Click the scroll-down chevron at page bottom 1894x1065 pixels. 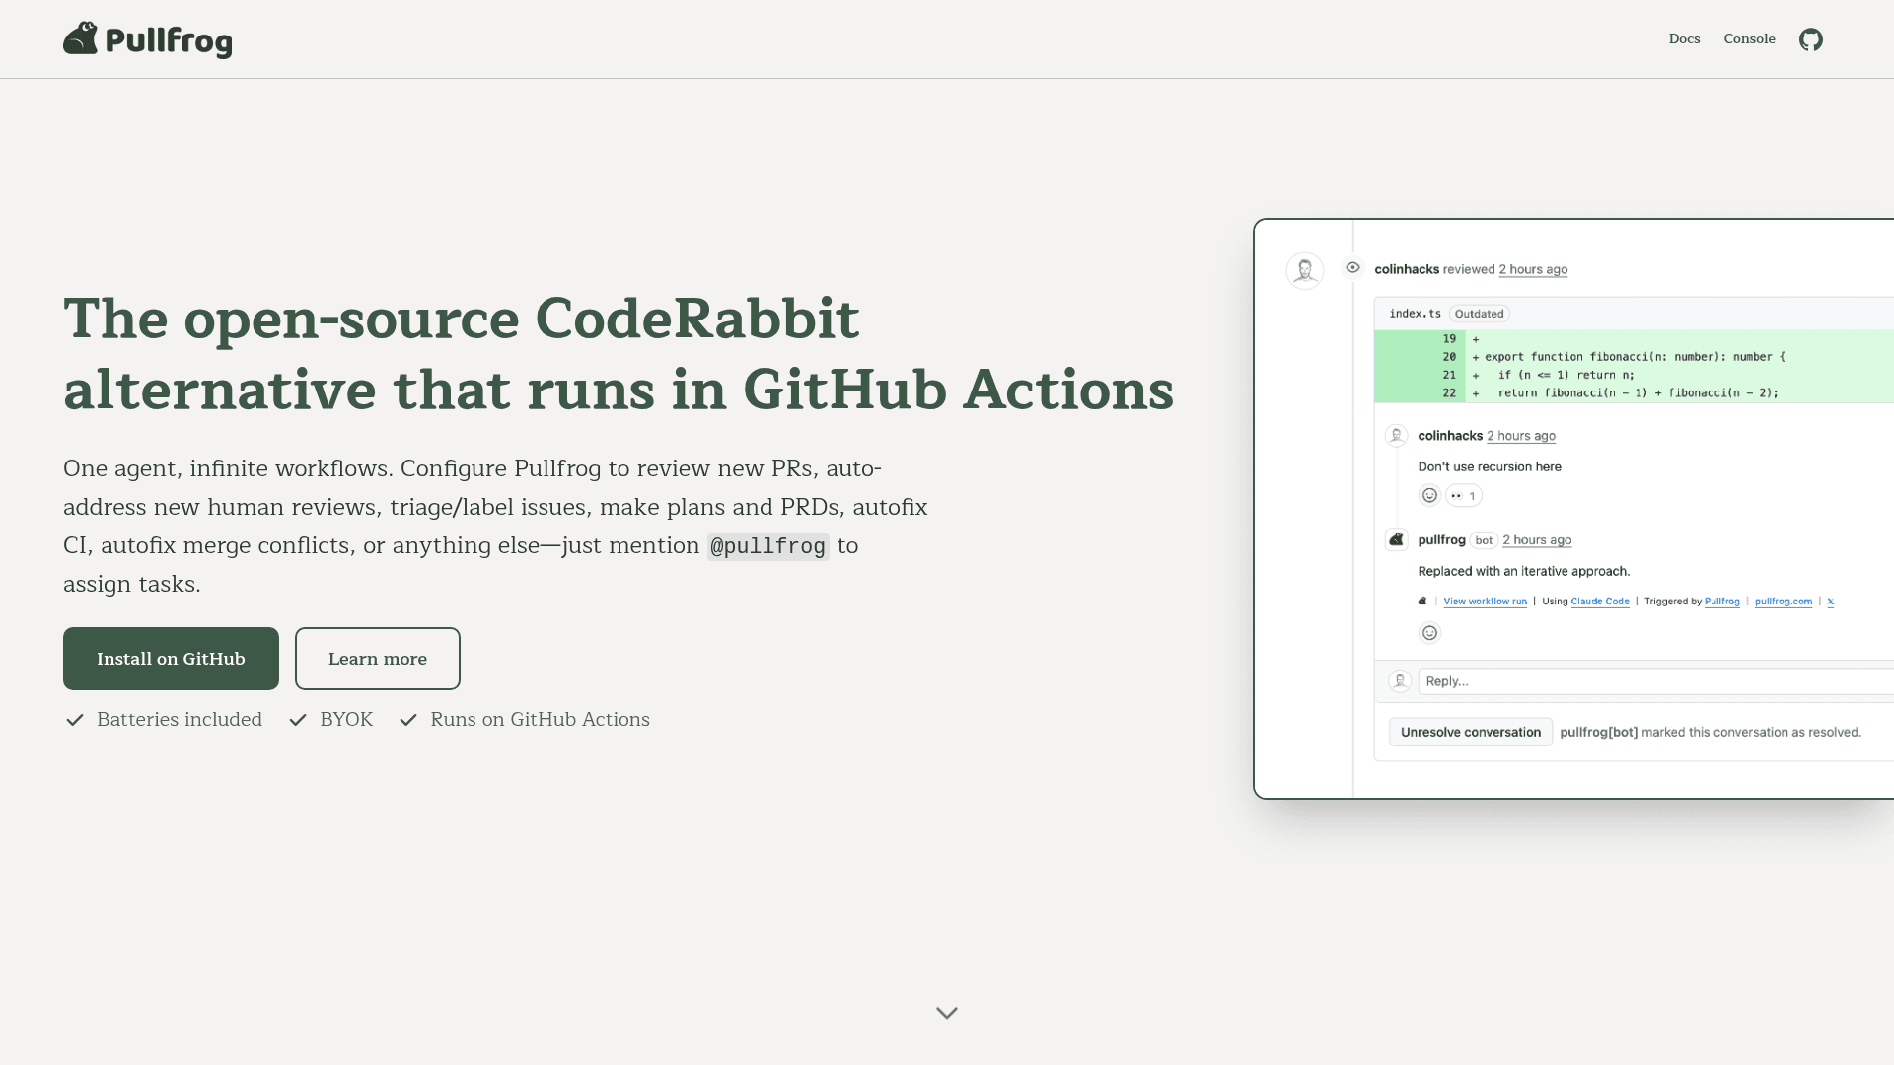point(947,1013)
